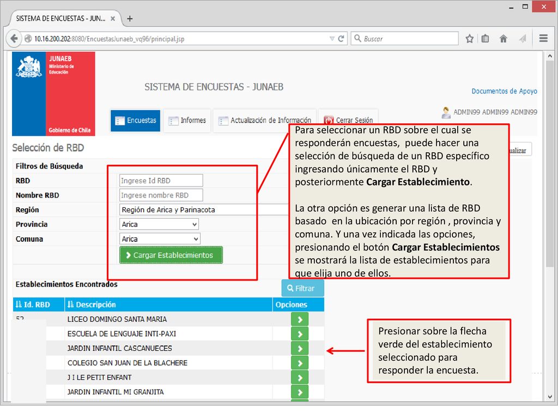The image size is (558, 419).
Task: Select green arrow for LICEO DOMINGO SANTA MARIA
Action: click(300, 319)
